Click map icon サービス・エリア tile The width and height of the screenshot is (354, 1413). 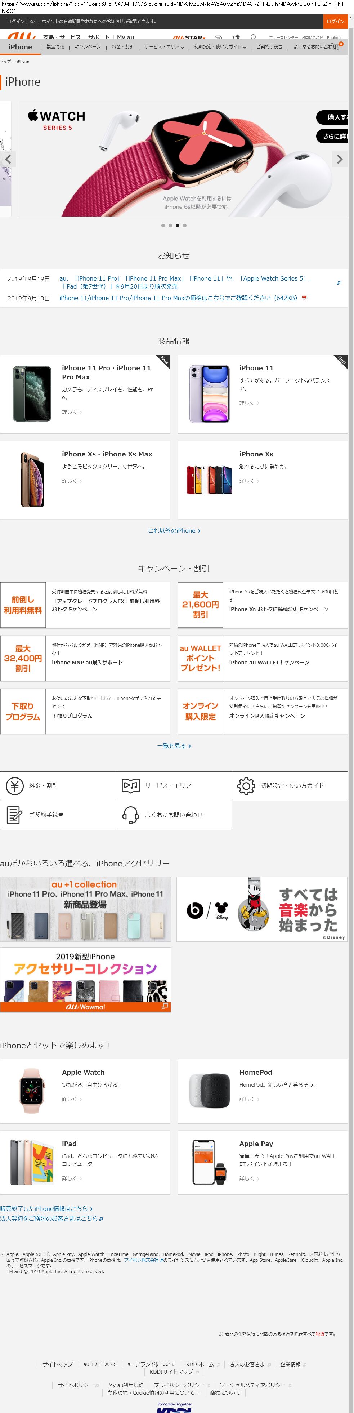pyautogui.click(x=174, y=786)
